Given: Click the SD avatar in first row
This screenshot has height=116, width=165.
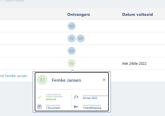Looking at the screenshot, I should pyautogui.click(x=71, y=26).
